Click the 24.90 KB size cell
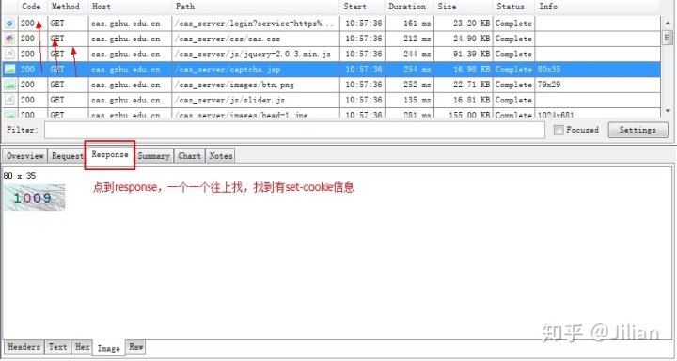The width and height of the screenshot is (677, 361). coord(471,39)
